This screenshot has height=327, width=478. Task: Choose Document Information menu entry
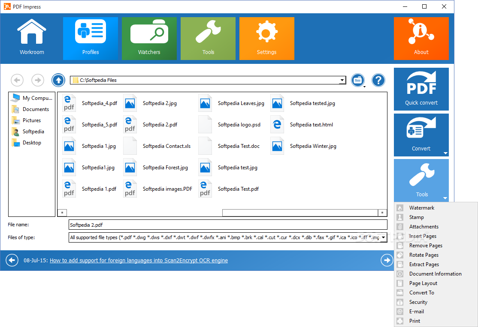pyautogui.click(x=436, y=274)
